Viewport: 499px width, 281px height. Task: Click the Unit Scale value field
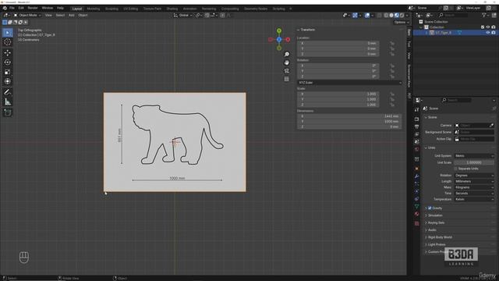click(x=474, y=162)
